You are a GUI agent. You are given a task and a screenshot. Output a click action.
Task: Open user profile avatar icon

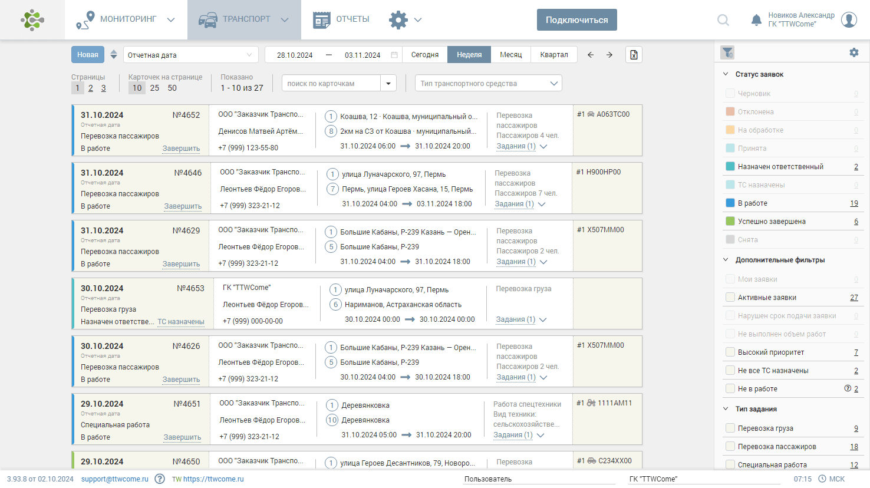click(849, 19)
